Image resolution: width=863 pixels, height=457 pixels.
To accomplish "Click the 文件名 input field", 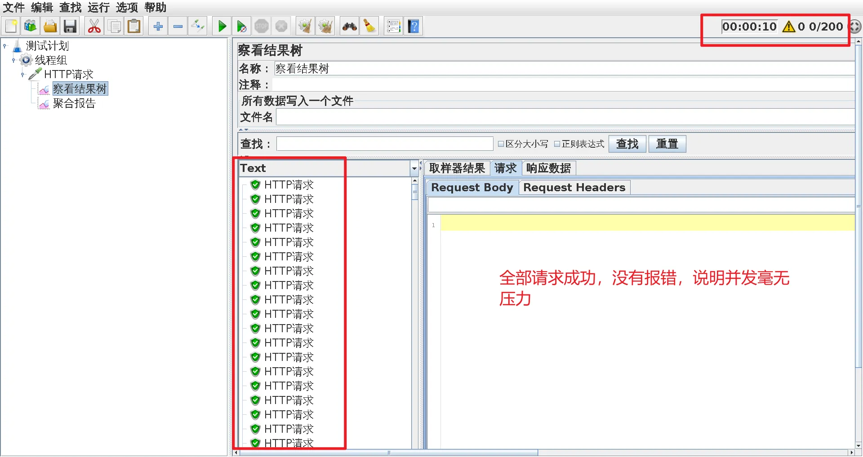I will pos(565,117).
